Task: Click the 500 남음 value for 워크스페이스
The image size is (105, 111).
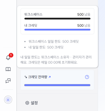Action: [84, 15]
